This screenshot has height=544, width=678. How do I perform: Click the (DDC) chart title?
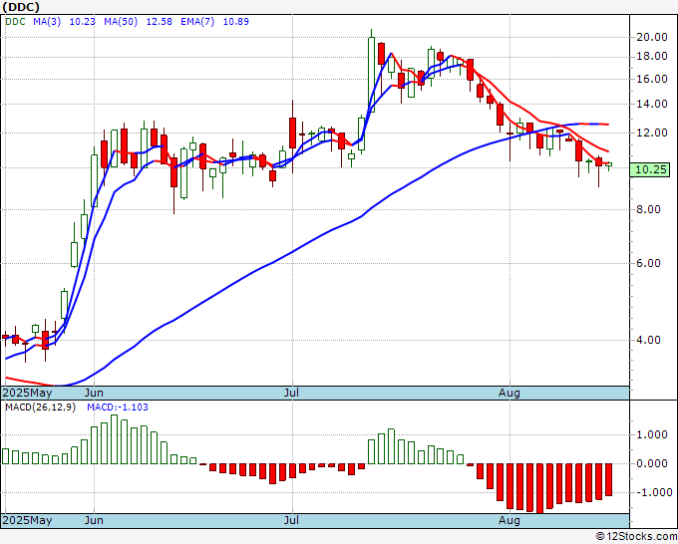pyautogui.click(x=21, y=7)
